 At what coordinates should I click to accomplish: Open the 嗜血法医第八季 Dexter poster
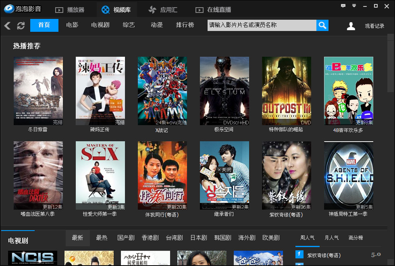pyautogui.click(x=38, y=175)
